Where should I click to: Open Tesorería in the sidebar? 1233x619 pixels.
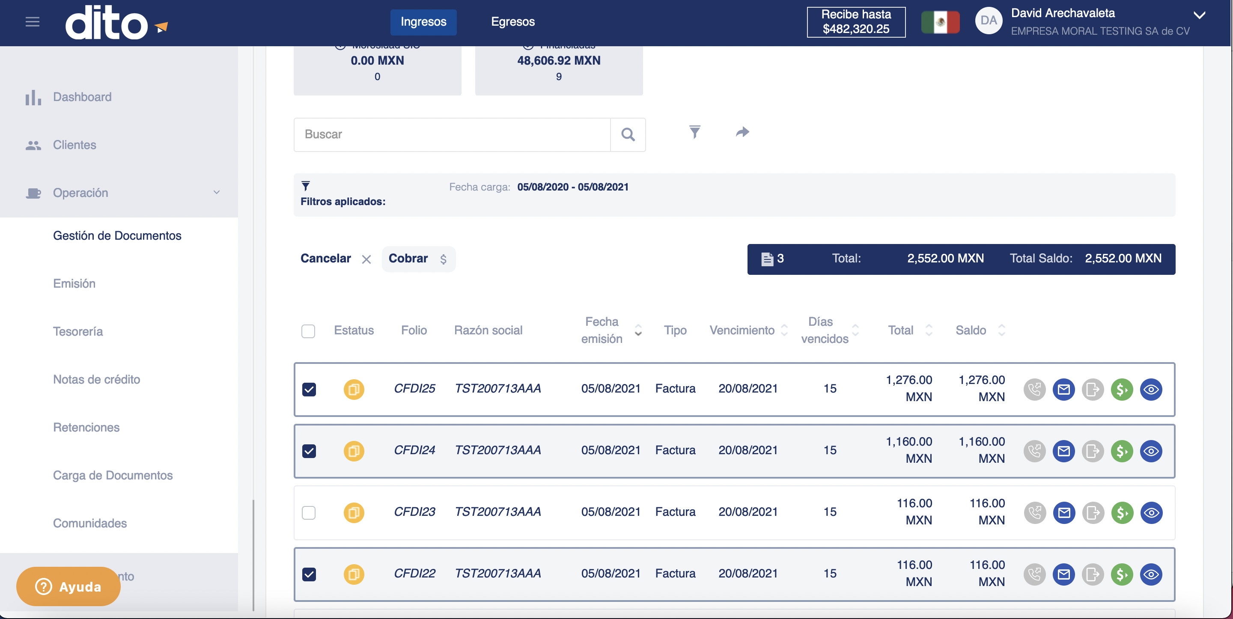(77, 331)
